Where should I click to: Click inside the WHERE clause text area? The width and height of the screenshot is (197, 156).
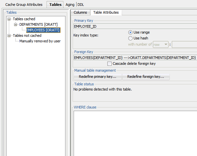click(135, 133)
